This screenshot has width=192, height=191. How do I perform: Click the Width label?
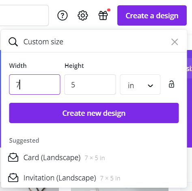coord(18,66)
